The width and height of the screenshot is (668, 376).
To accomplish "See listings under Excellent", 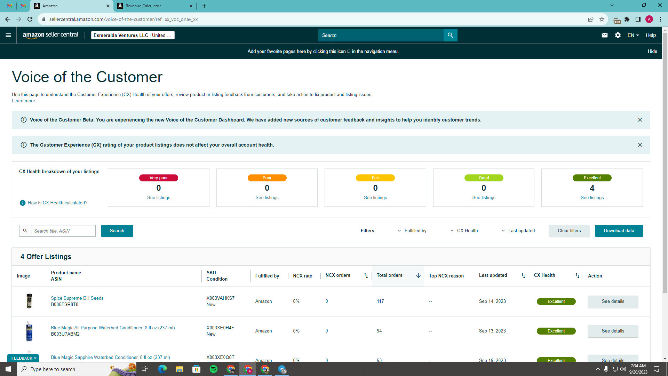I will point(592,198).
